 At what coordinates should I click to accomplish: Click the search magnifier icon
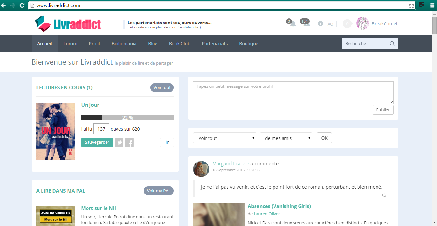tap(392, 44)
